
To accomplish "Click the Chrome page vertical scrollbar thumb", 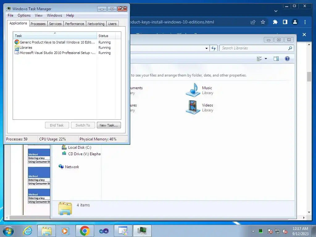I will point(309,77).
